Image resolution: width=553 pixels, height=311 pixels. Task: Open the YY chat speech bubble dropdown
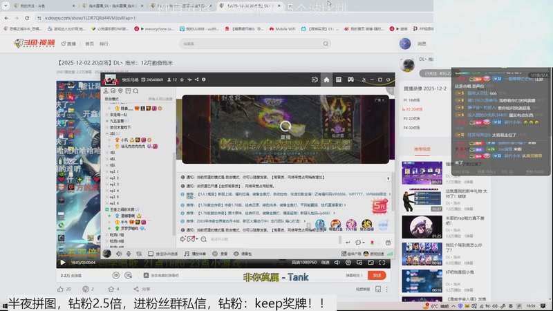coord(359,243)
